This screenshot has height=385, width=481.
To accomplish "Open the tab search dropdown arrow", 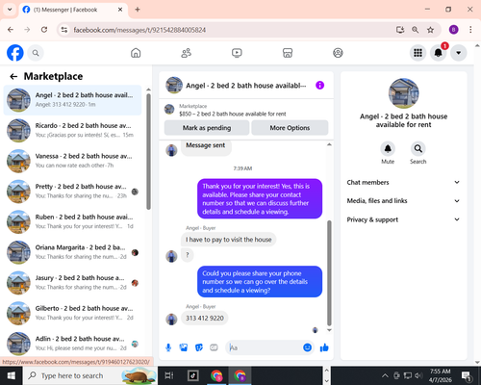I will [10, 10].
